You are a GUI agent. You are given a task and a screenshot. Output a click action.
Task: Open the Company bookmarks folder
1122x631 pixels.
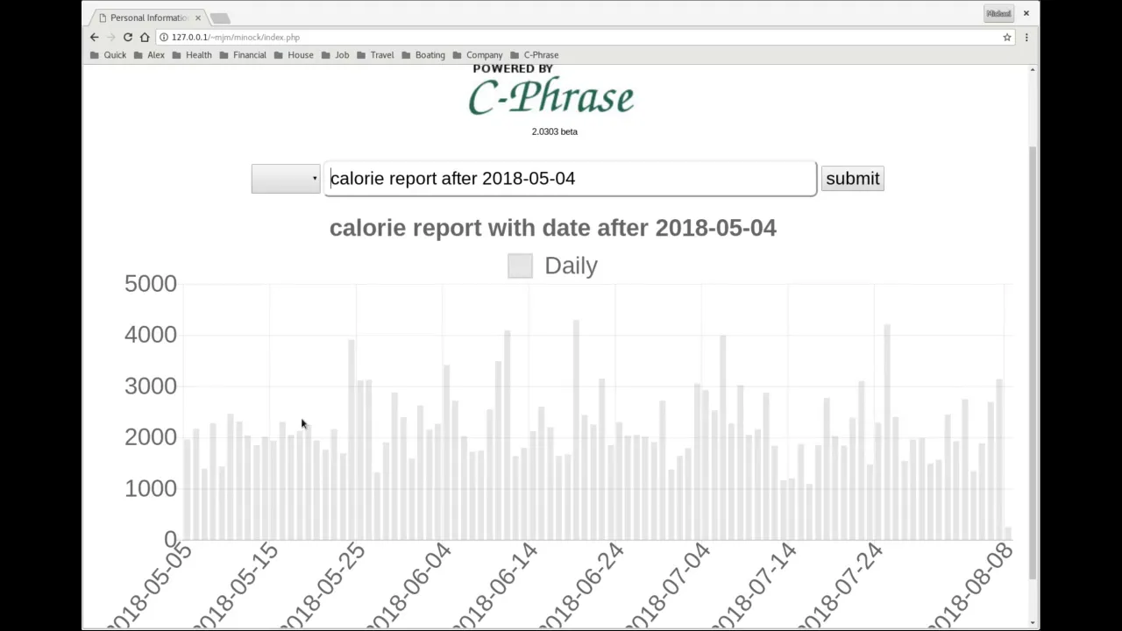[478, 54]
